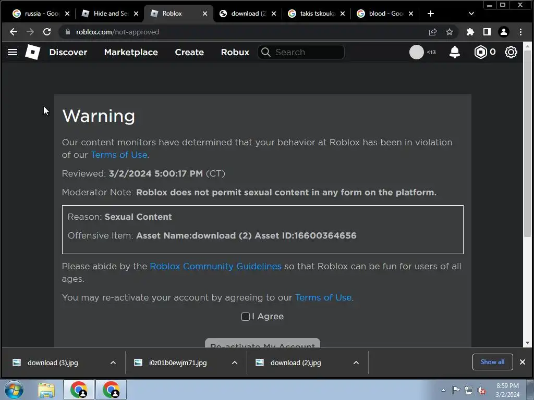534x400 pixels.
Task: Click Show all downloads button
Action: point(492,362)
